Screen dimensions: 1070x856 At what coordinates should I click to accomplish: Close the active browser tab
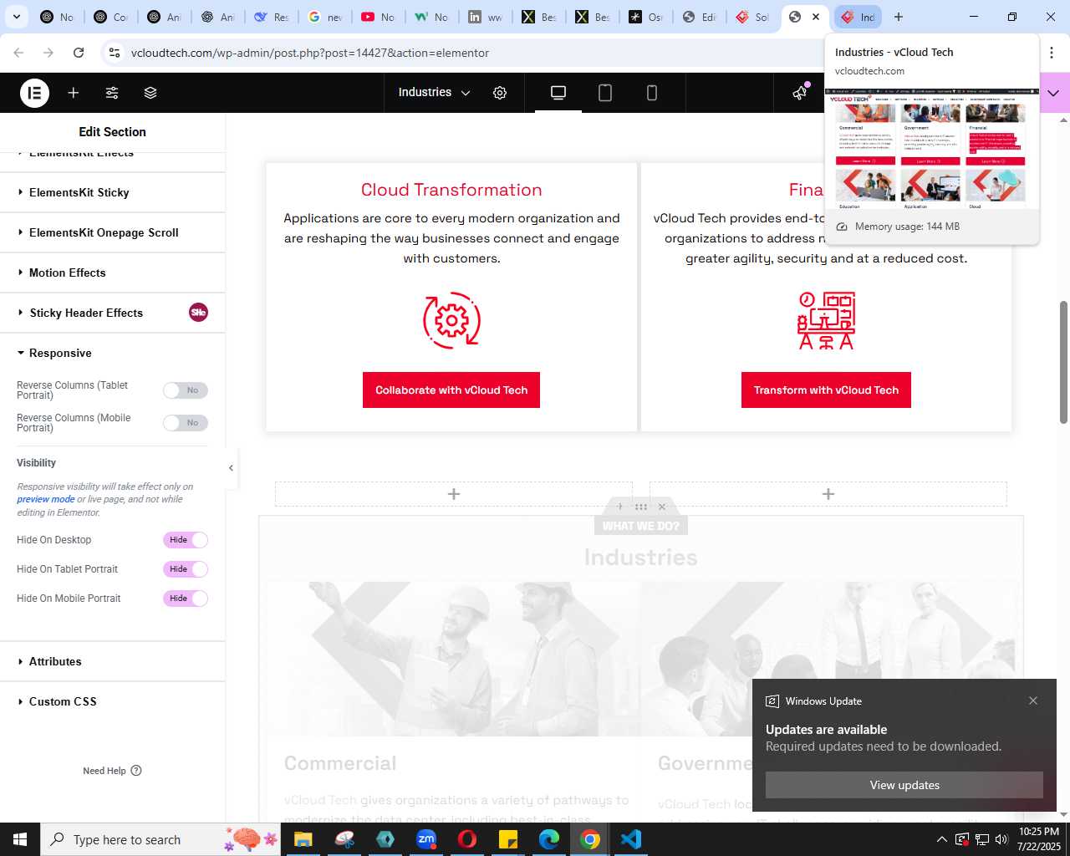click(x=817, y=17)
